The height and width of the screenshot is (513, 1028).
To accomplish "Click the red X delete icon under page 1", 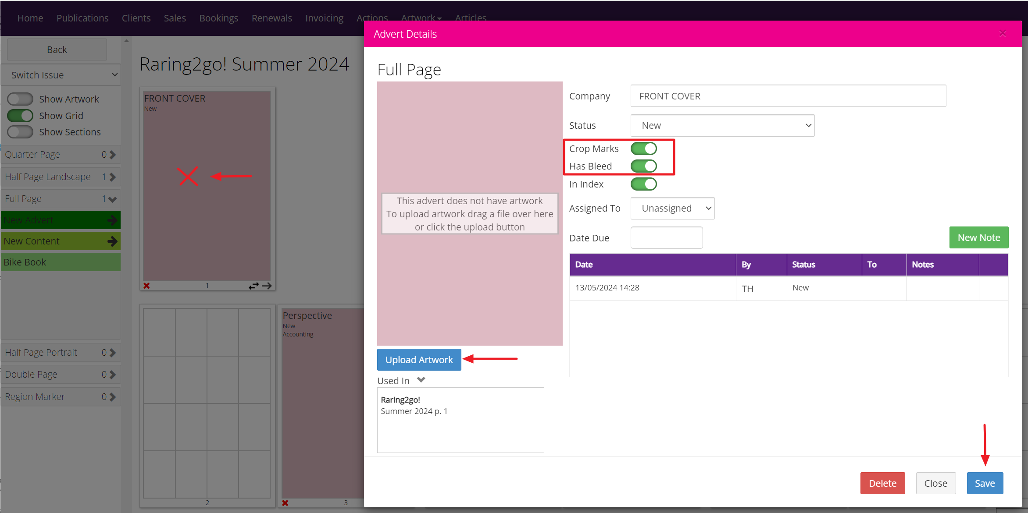I will (x=146, y=286).
